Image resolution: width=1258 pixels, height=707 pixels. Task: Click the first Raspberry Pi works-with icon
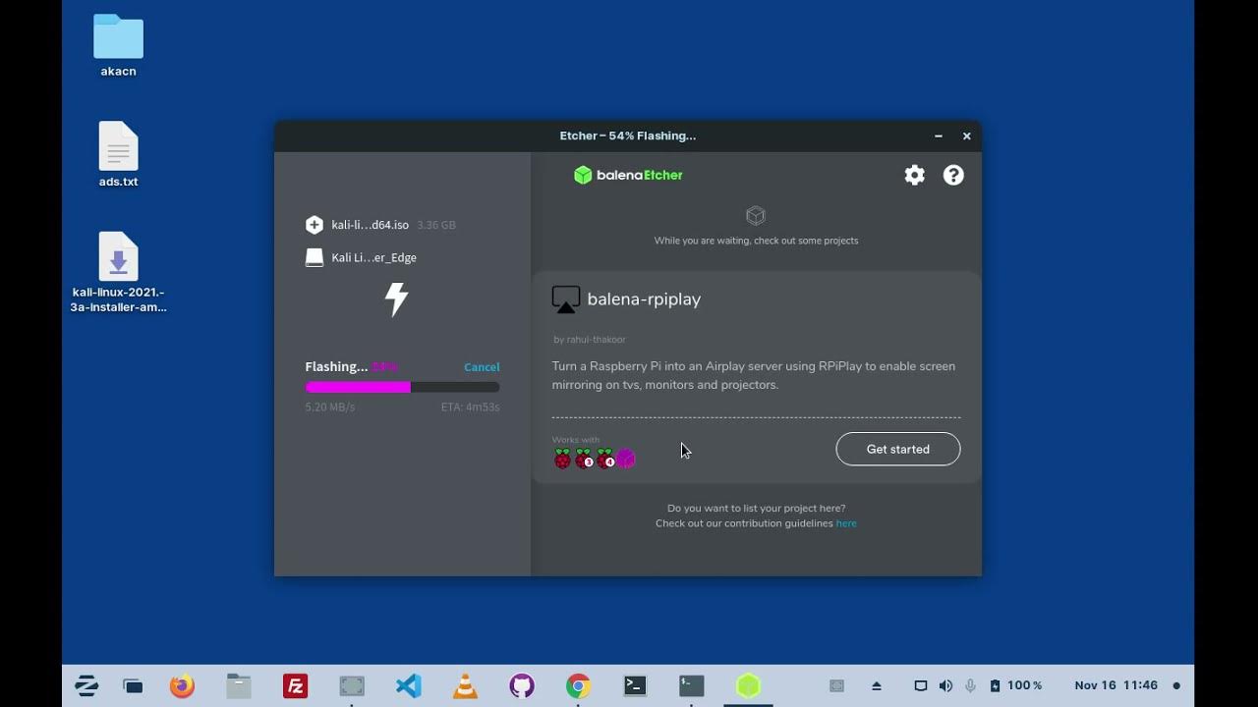pyautogui.click(x=562, y=459)
